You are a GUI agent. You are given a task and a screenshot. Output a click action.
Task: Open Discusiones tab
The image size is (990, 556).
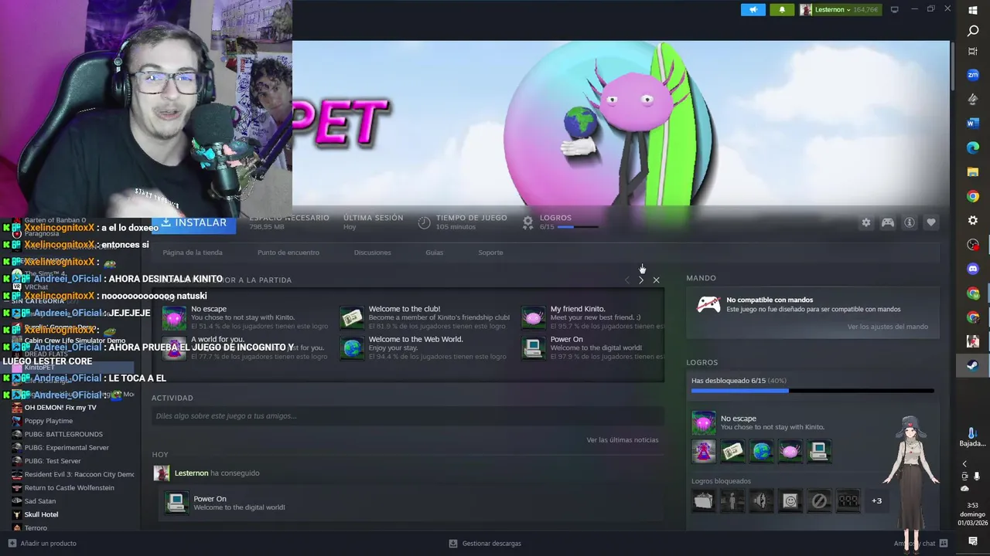click(x=373, y=253)
